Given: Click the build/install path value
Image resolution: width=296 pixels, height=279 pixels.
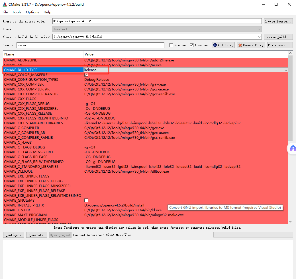Looking at the screenshot, I should click(x=114, y=205).
